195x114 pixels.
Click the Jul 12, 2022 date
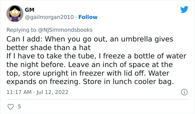52,92
